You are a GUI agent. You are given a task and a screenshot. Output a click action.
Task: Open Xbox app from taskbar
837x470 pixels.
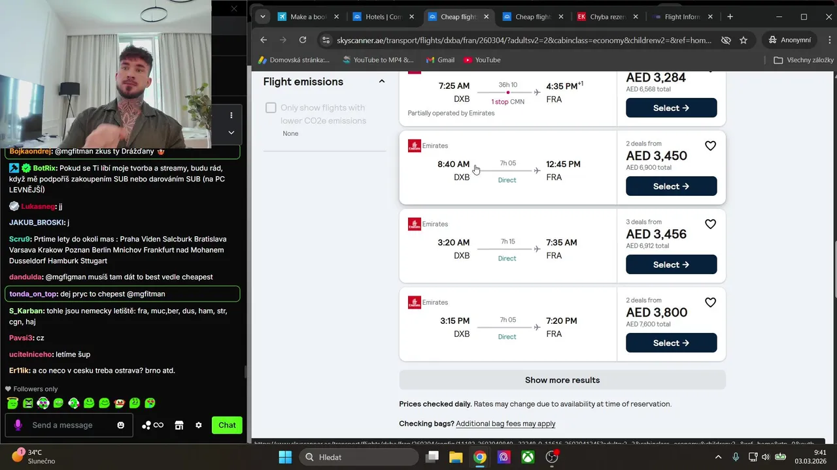click(x=528, y=457)
